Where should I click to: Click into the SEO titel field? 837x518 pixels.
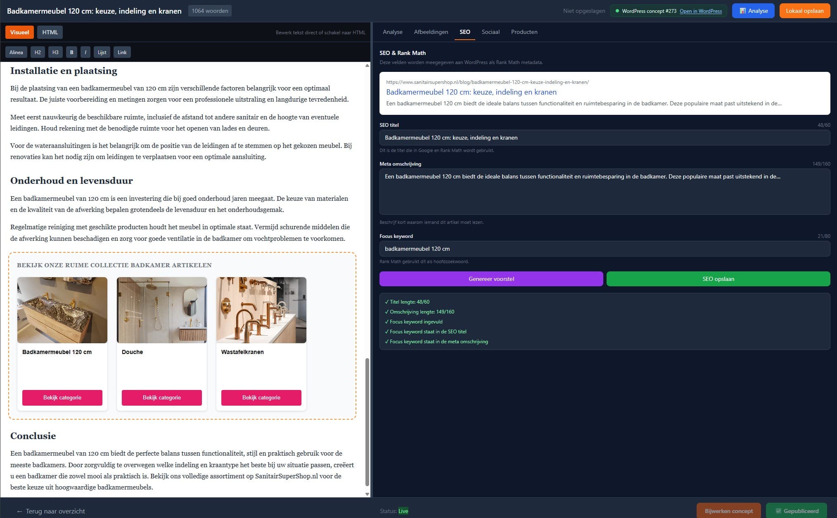(x=605, y=138)
